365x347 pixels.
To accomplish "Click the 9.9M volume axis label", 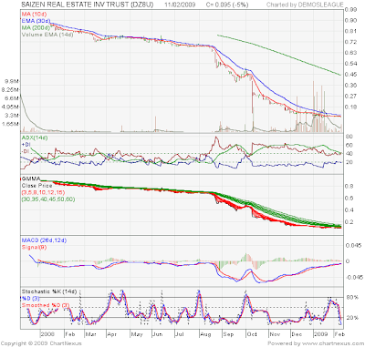I will click(12, 81).
